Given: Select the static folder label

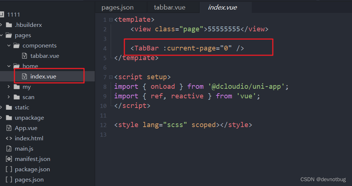Looking at the screenshot, I should [22, 108].
